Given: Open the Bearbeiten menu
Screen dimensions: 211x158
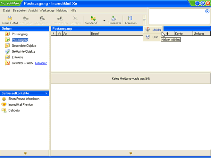Looking at the screenshot, I should pos(20,10).
